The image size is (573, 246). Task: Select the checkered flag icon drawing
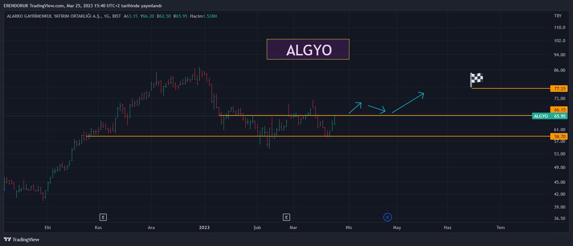coord(477,79)
